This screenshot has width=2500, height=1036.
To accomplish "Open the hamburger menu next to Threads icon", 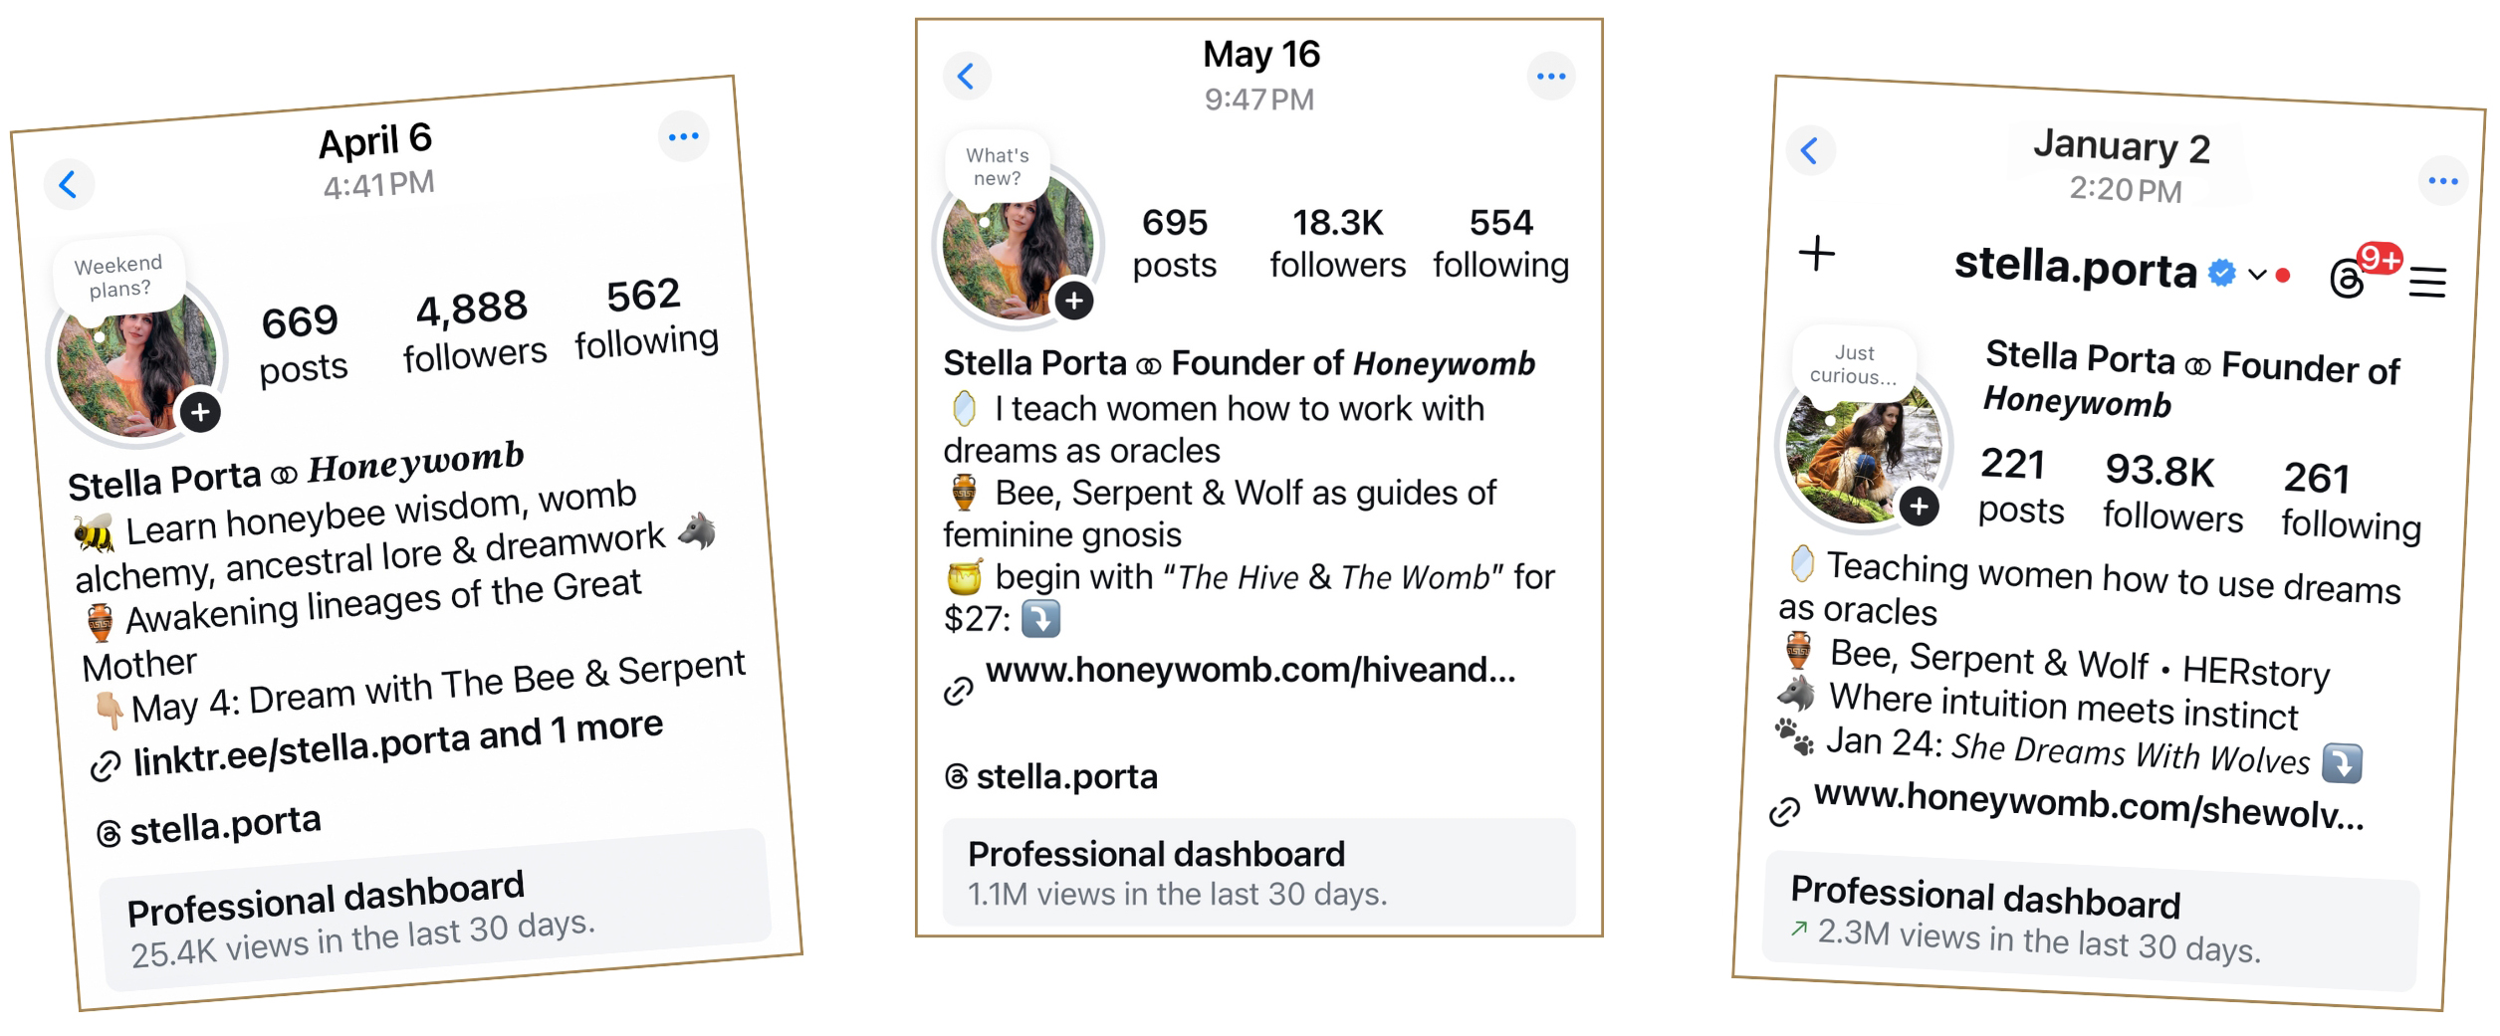I will [x=2427, y=283].
